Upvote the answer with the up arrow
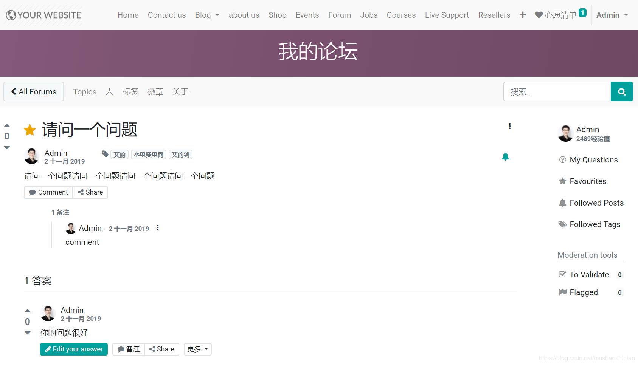 [x=28, y=311]
